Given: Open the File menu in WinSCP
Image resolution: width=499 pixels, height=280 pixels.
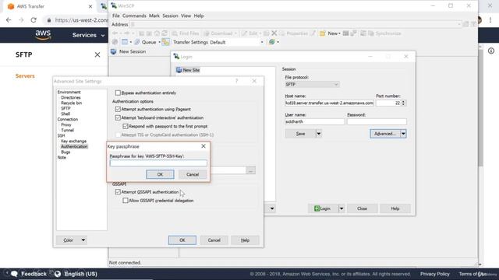Looking at the screenshot, I should 116,16.
